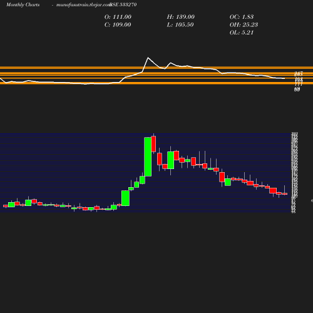Image resolution: width=313 pixels, height=313 pixels.
Task: Click the 'OL: 5.21' value
Action: [242, 33]
